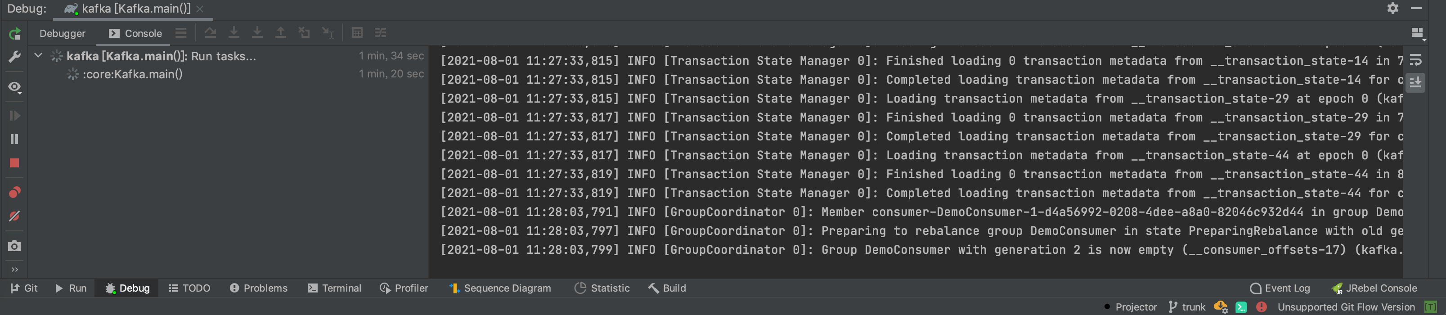Image resolution: width=1446 pixels, height=315 pixels.
Task: Switch to the Debugger tab
Action: pyautogui.click(x=62, y=34)
